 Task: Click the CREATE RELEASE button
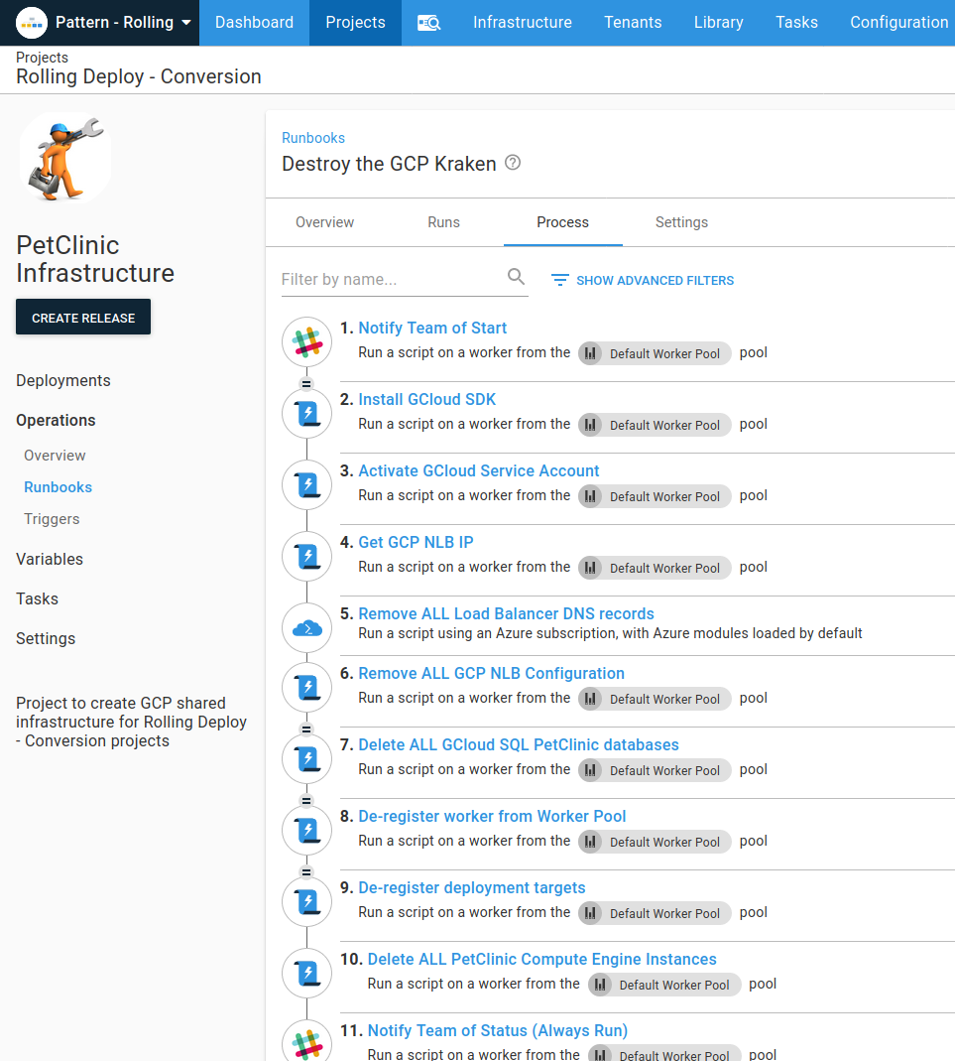82,317
